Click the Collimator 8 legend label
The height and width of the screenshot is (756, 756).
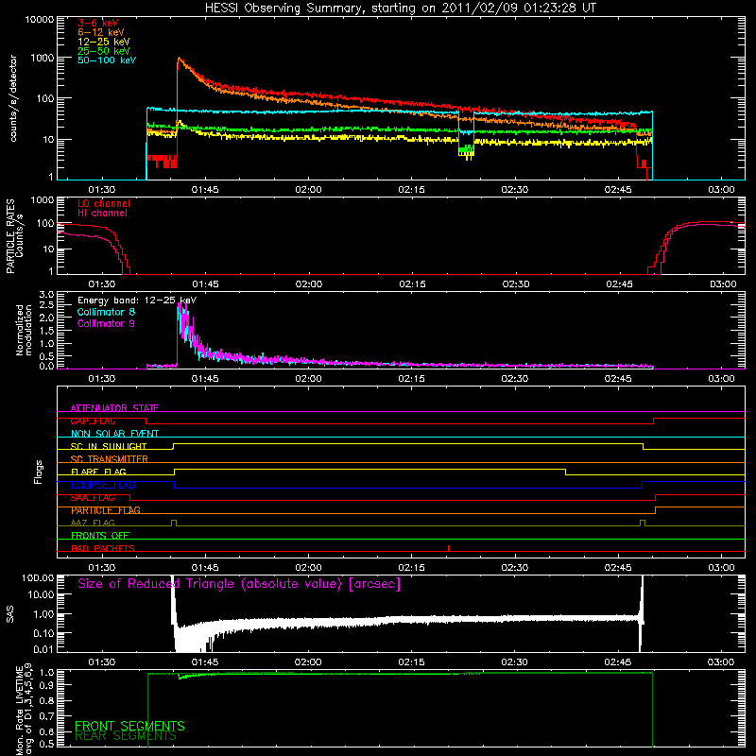(x=106, y=312)
